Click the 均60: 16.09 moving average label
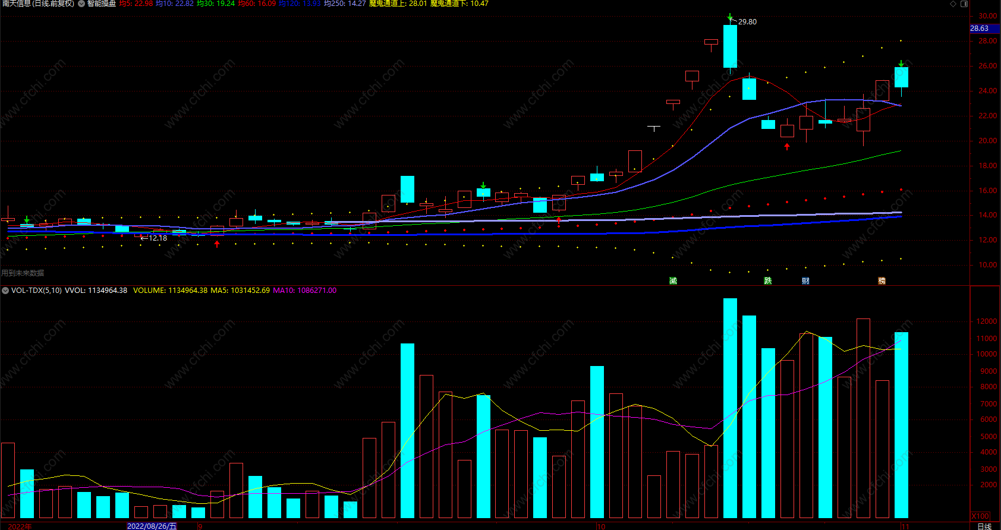Screen dimensions: 1001x530 [x=257, y=4]
